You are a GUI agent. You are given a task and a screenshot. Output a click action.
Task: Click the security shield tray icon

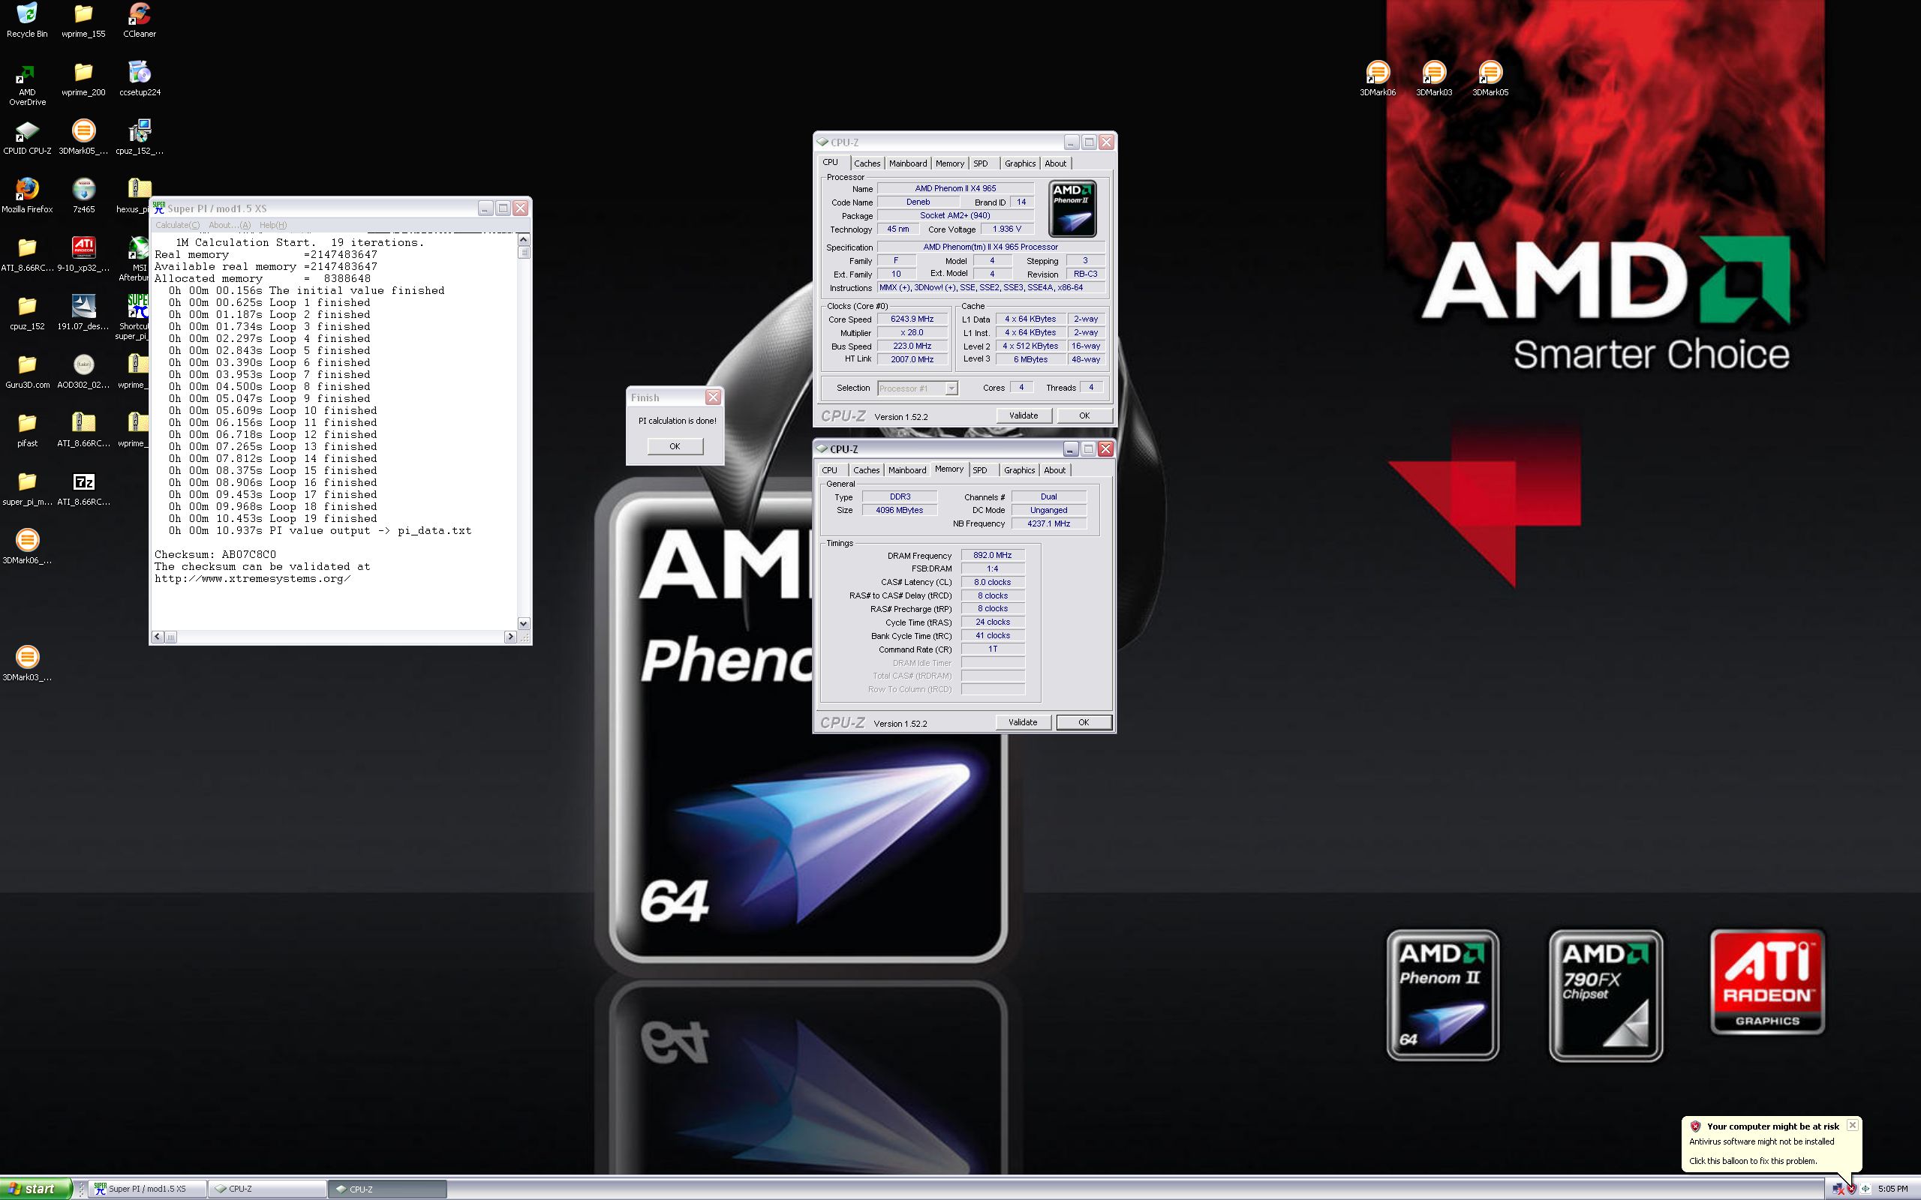(x=1852, y=1189)
